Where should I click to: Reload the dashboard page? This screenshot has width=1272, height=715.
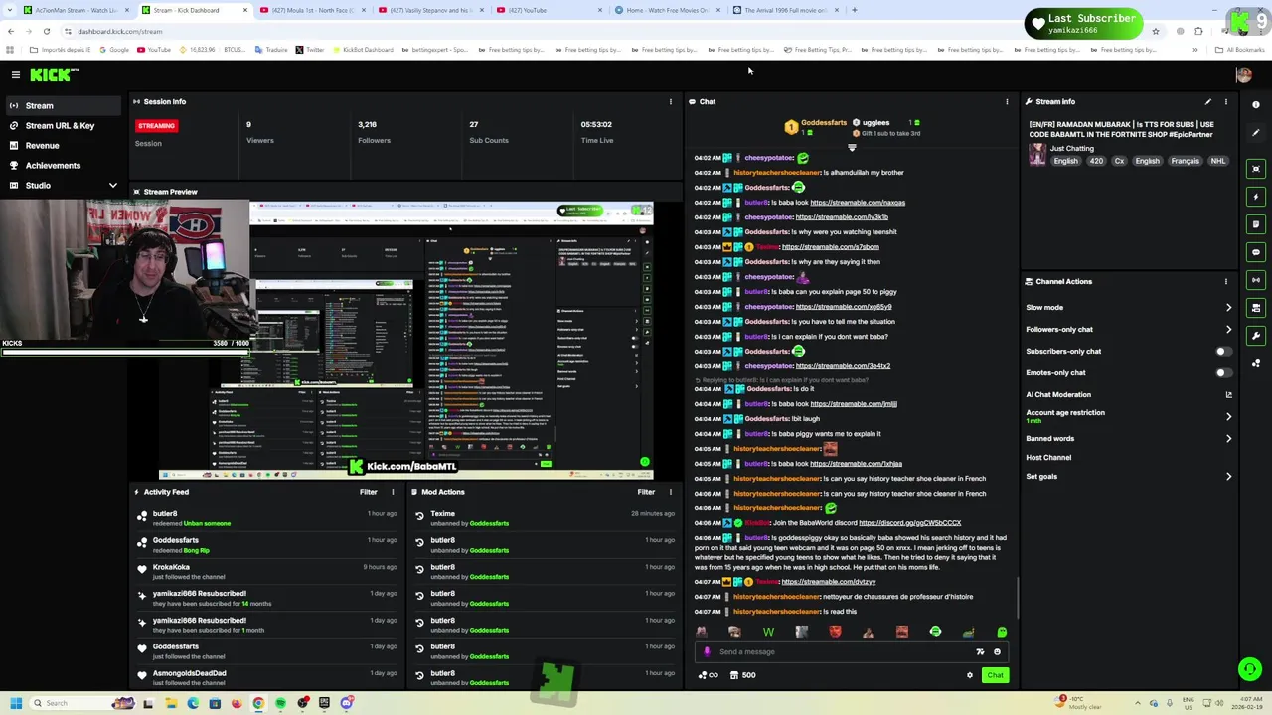coord(46,31)
